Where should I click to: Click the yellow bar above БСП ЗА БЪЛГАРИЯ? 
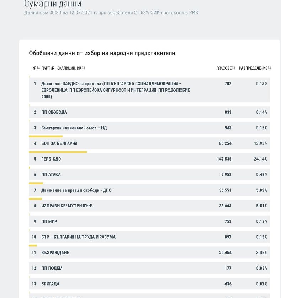coord(46,136)
